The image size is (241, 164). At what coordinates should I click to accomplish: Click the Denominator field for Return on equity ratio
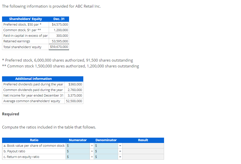(105, 157)
